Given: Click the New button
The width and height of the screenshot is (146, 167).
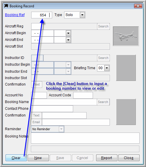Looking at the screenshot, I should click(38, 158).
